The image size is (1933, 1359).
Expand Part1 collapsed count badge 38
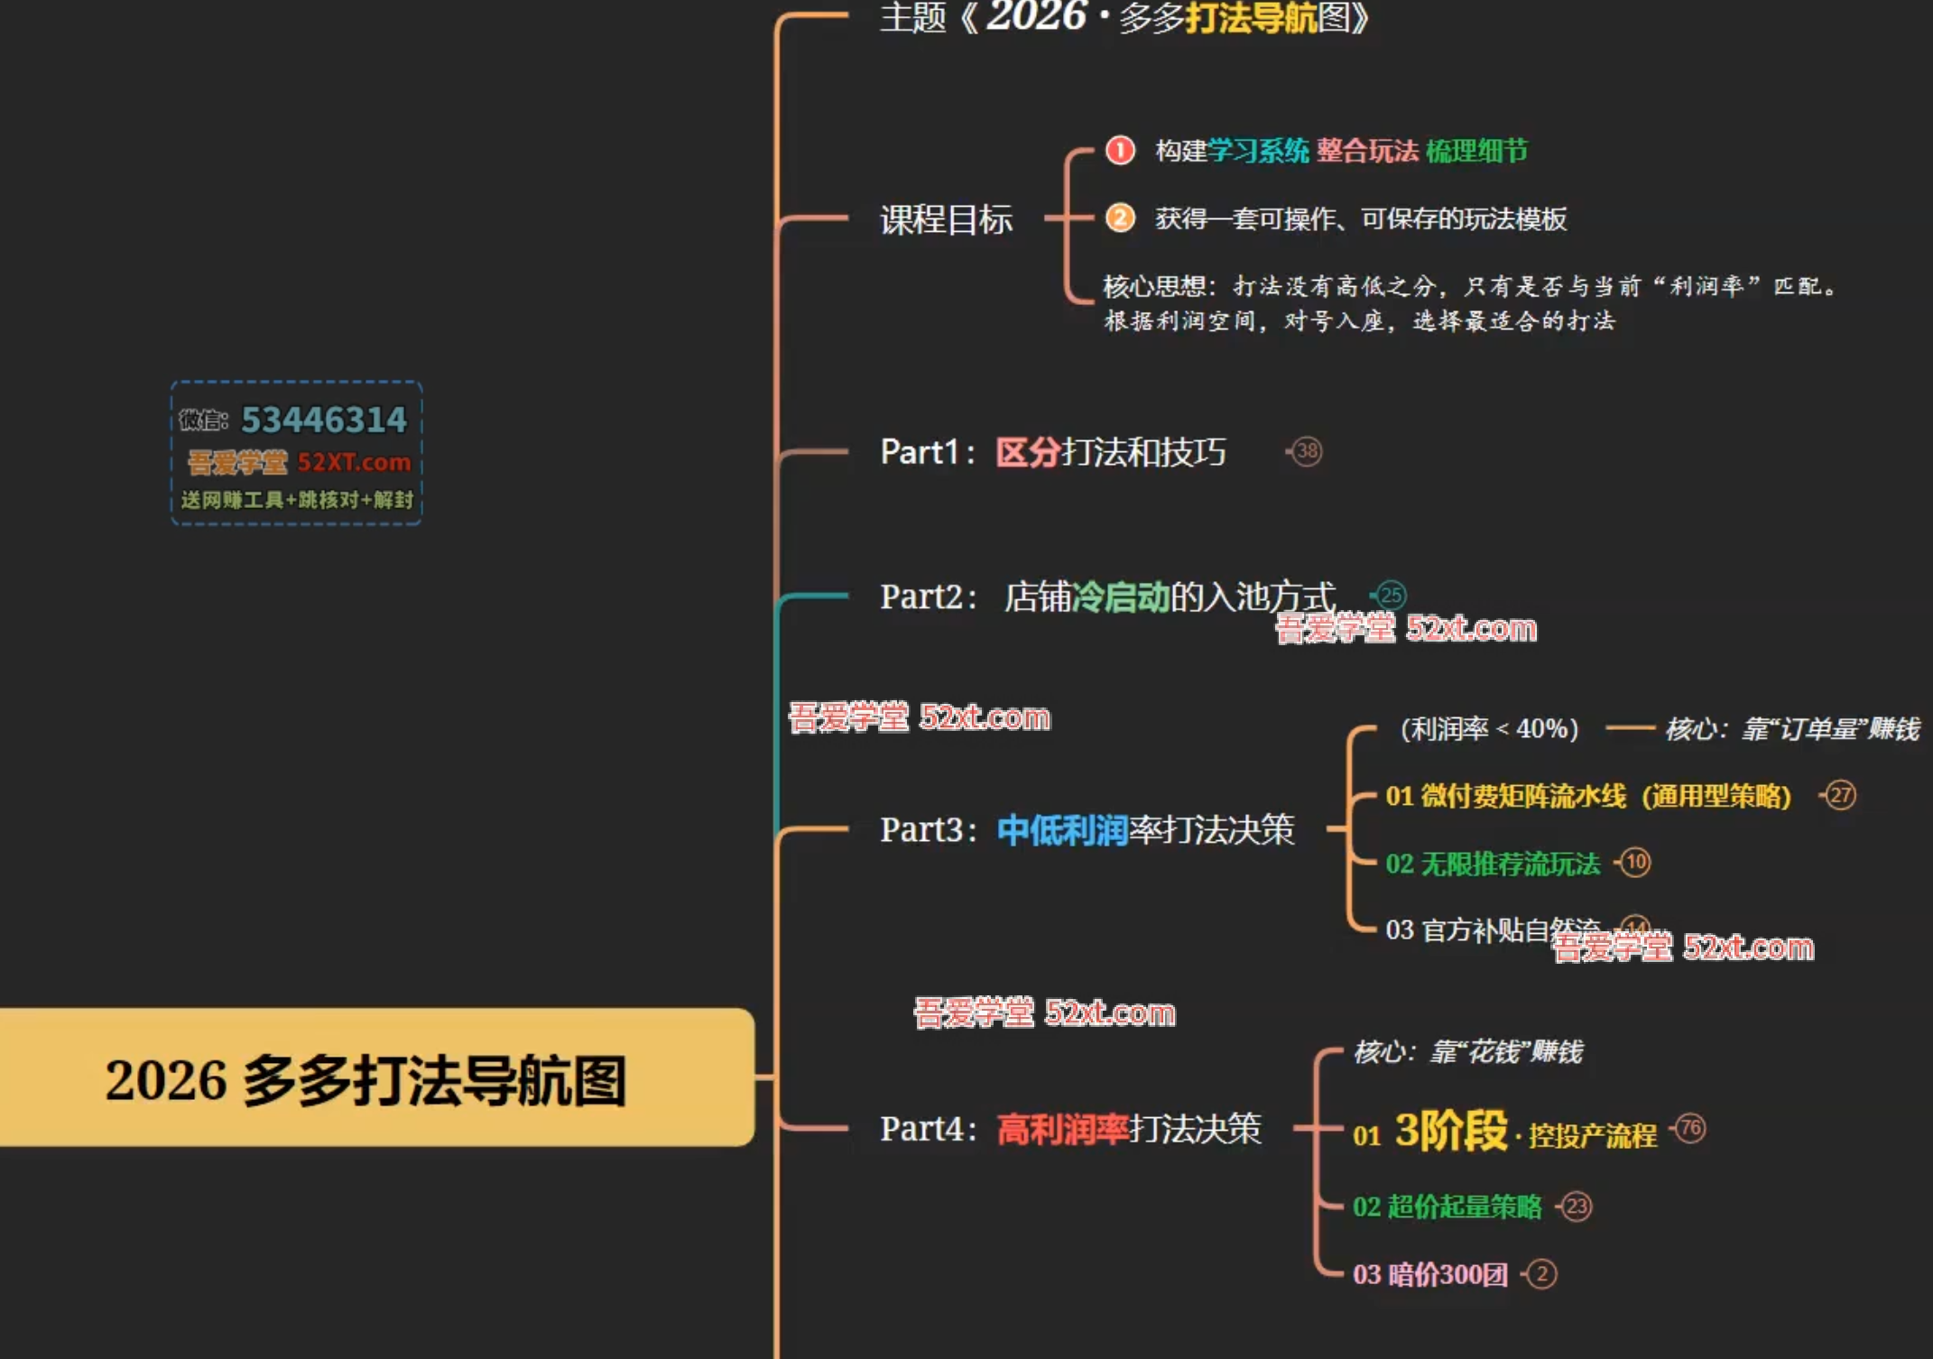(1307, 451)
